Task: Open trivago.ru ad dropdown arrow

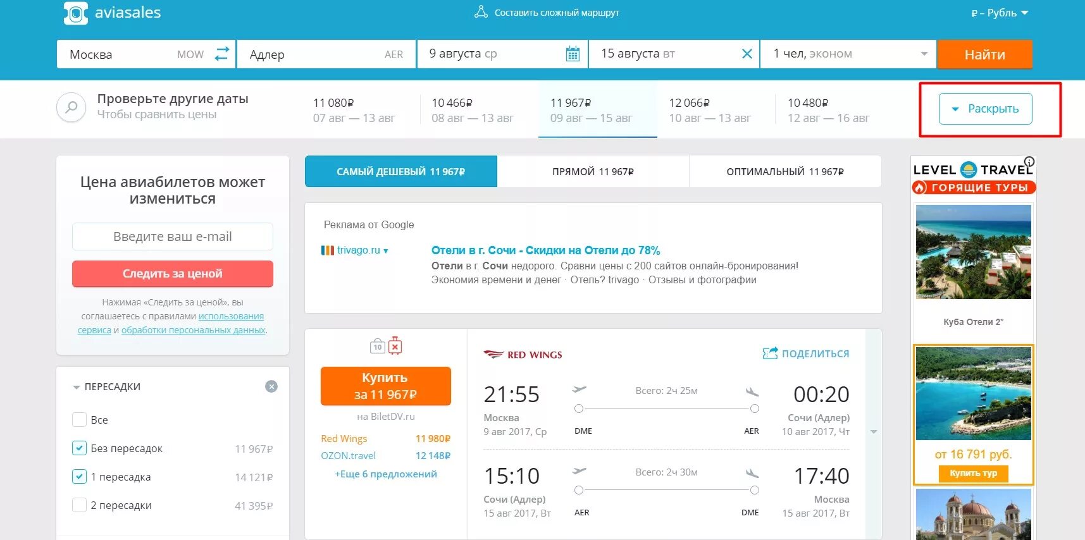Action: point(386,251)
